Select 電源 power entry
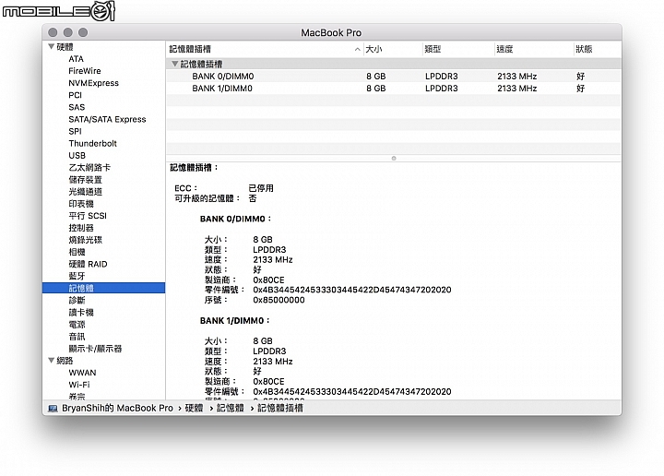Screen dimensions: 664x476 (x=77, y=325)
